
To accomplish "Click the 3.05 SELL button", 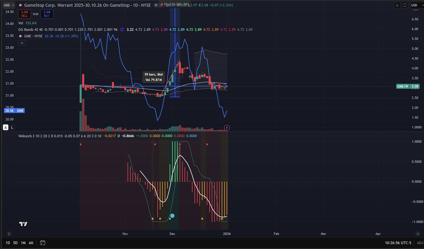I will point(24,14).
